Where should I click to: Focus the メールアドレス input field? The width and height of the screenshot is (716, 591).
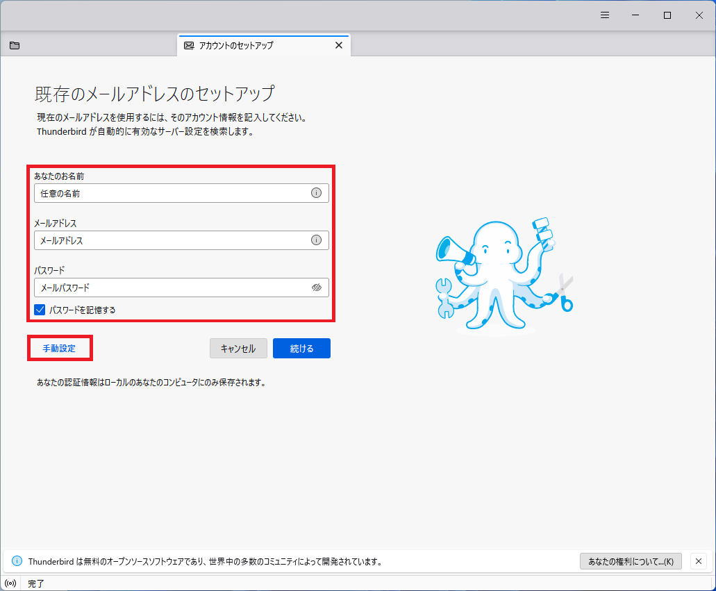pos(170,240)
